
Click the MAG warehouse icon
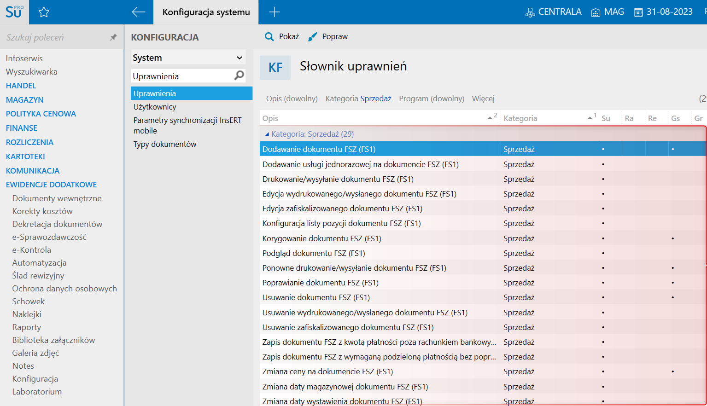[x=596, y=12]
